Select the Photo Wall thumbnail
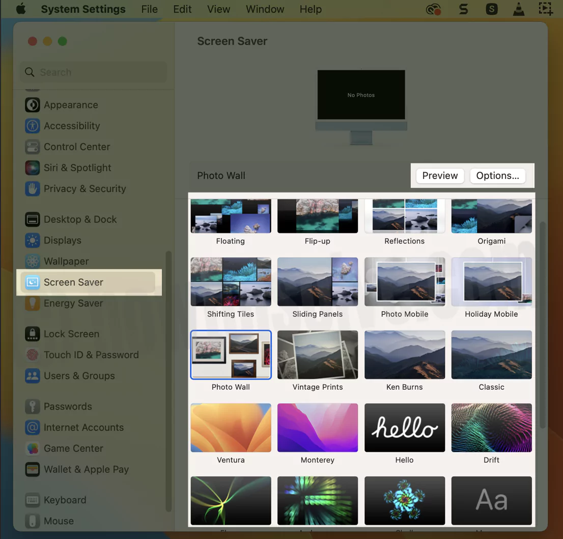This screenshot has height=539, width=563. (x=231, y=355)
